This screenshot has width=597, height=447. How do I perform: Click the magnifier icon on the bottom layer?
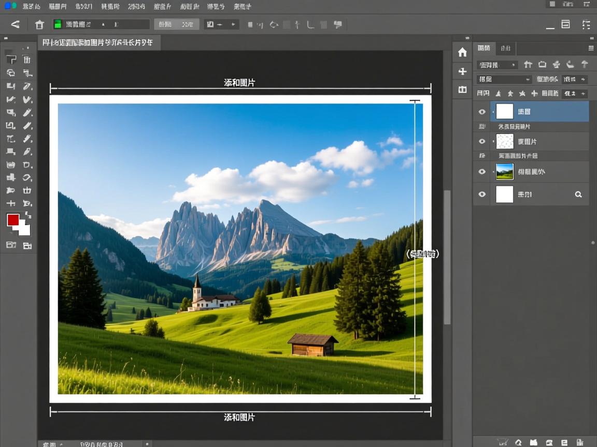578,195
